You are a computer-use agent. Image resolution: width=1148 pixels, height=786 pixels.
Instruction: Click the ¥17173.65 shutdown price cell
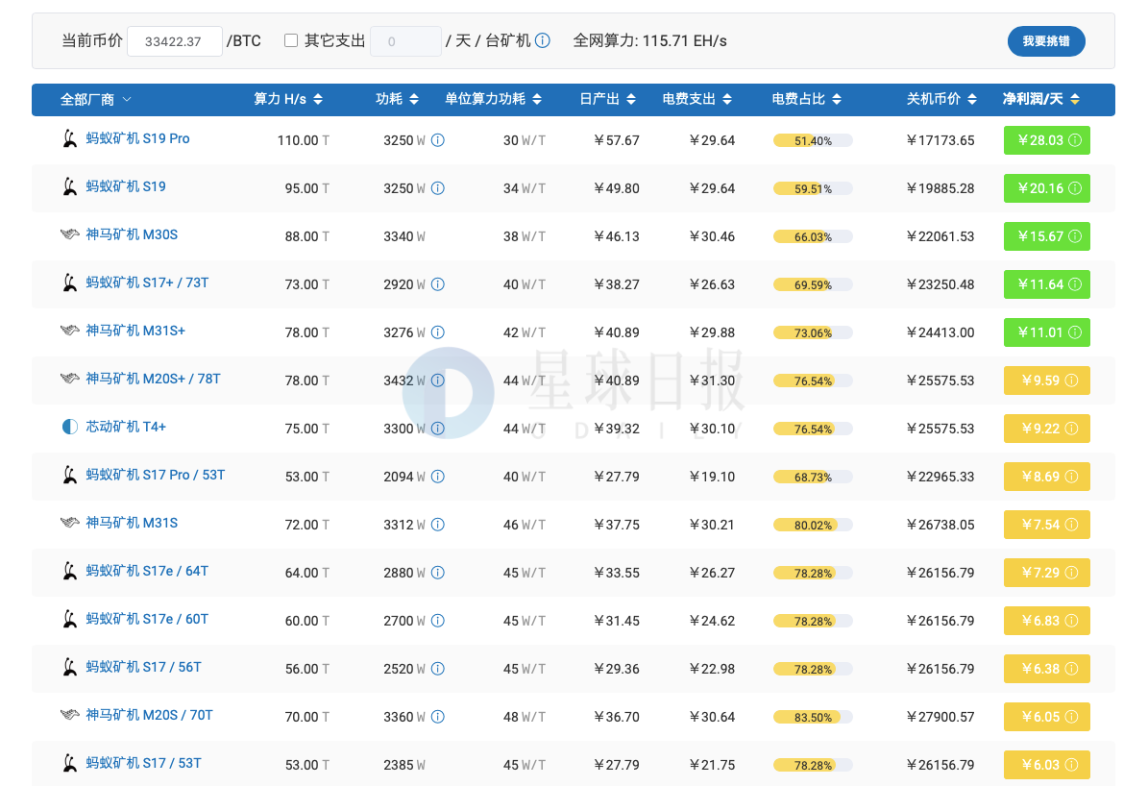click(x=940, y=140)
